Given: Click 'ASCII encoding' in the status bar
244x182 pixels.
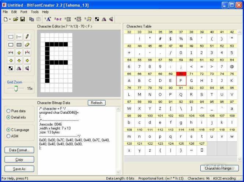Looking at the screenshot, I should click(x=224, y=178).
